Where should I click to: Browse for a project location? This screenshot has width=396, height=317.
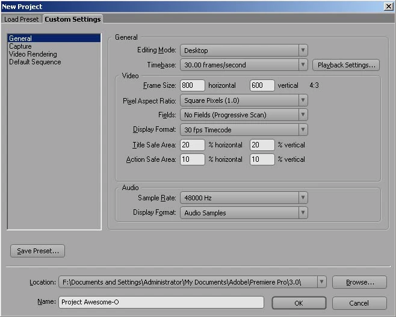(359, 282)
